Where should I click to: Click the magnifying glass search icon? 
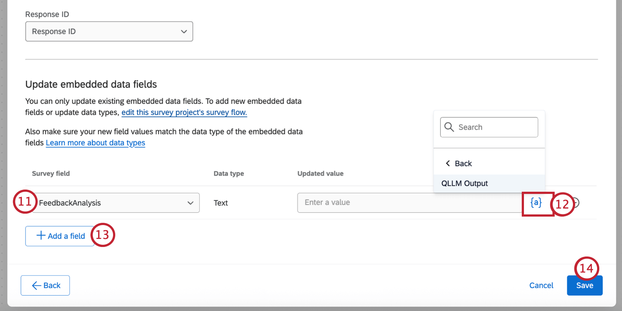(x=449, y=127)
